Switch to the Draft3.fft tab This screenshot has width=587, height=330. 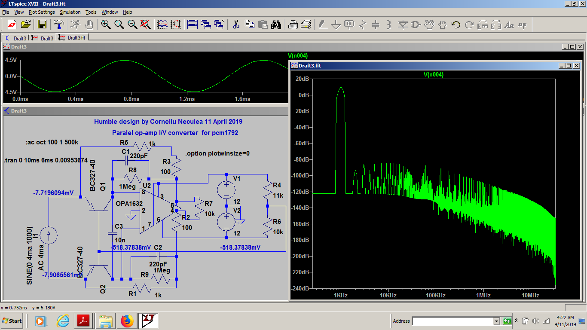pos(73,38)
